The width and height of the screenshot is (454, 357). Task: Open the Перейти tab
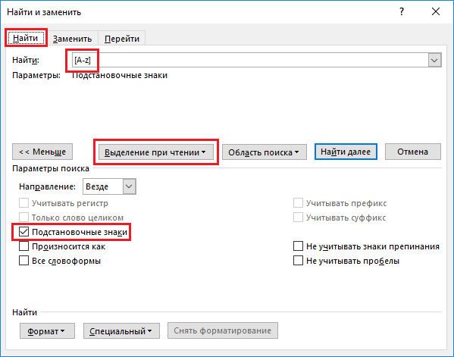coord(121,39)
